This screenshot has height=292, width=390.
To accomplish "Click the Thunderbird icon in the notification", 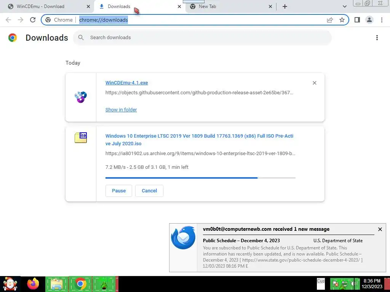I will (183, 237).
